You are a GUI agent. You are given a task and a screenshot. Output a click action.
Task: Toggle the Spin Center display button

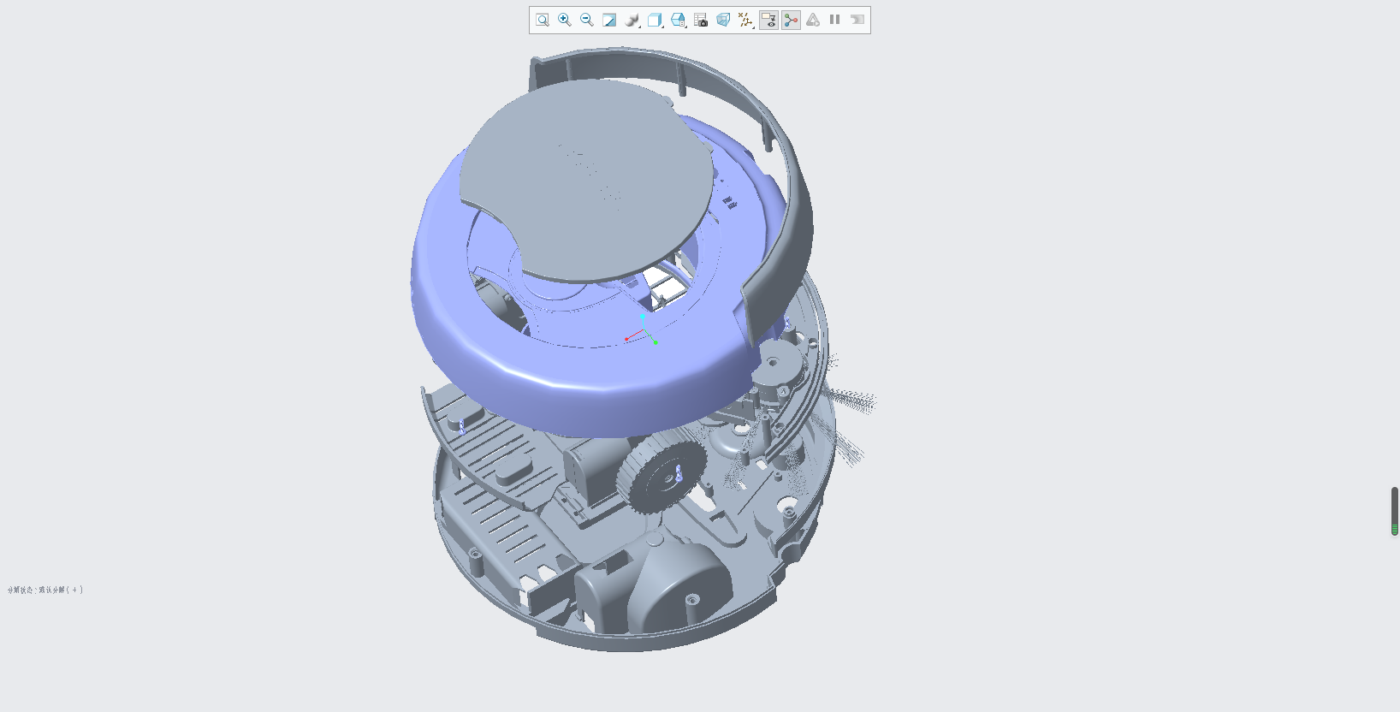791,20
